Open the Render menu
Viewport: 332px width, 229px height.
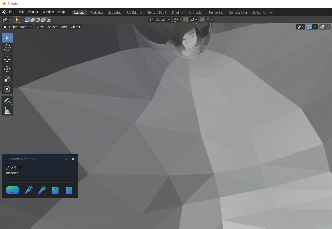pyautogui.click(x=33, y=12)
